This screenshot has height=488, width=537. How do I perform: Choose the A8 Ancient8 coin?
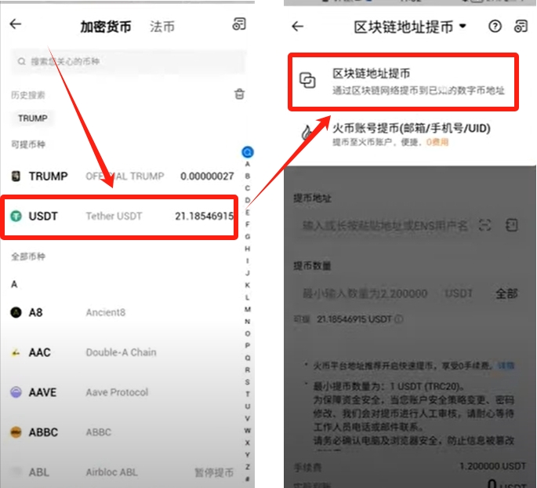tap(122, 312)
